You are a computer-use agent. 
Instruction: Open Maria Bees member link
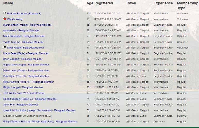(x=26, y=53)
